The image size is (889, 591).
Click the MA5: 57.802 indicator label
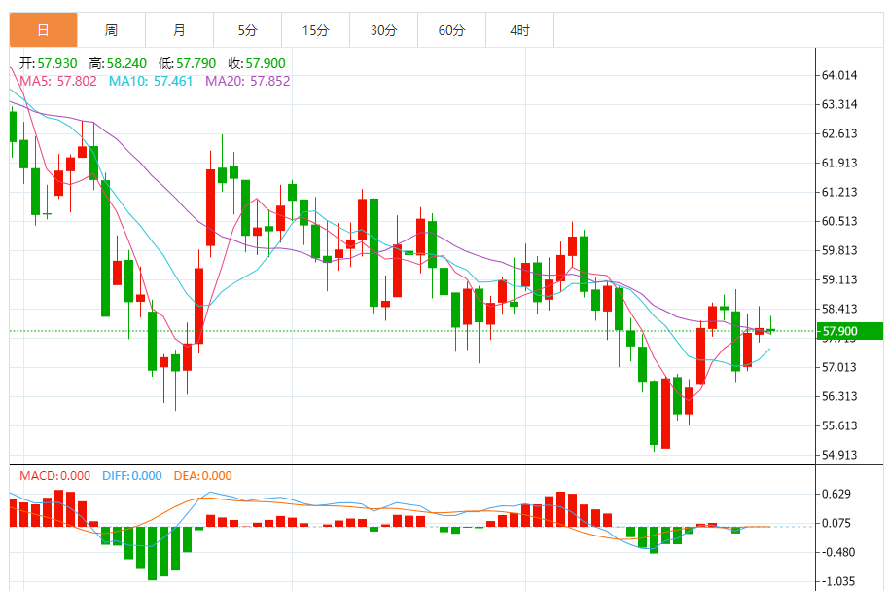(57, 81)
